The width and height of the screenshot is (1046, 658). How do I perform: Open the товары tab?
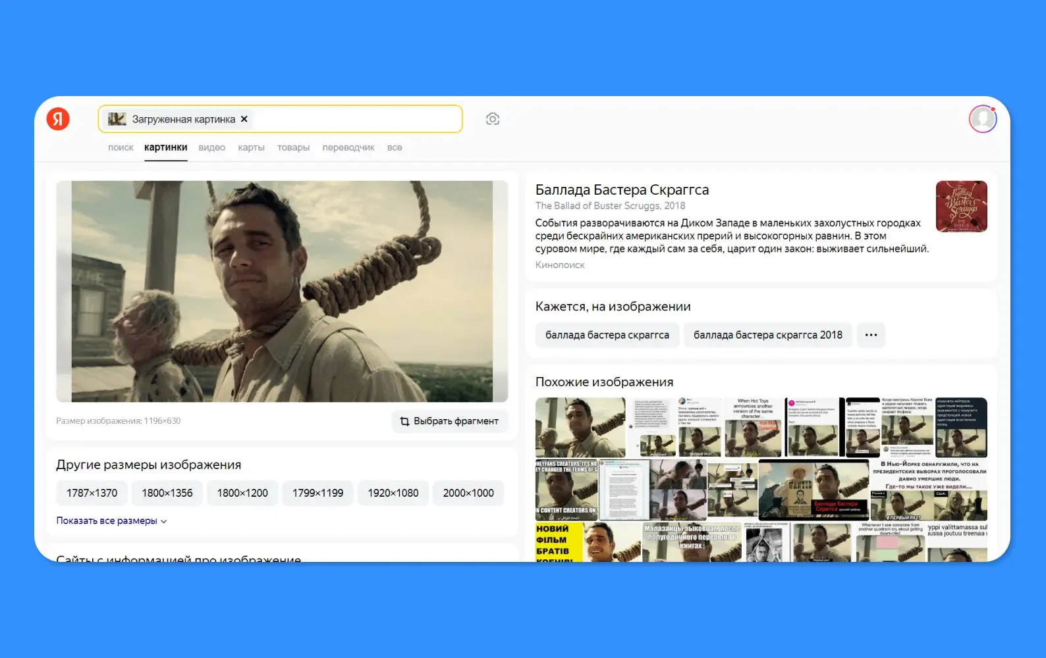pos(294,147)
